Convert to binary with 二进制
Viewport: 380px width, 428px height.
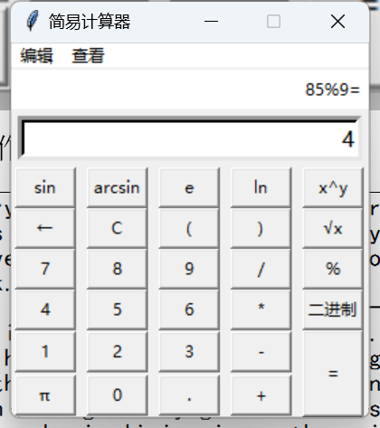click(333, 309)
